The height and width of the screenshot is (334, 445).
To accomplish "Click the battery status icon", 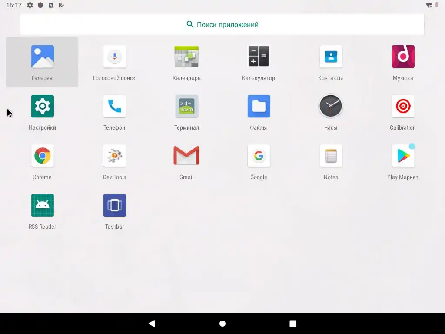I will pyautogui.click(x=437, y=5).
